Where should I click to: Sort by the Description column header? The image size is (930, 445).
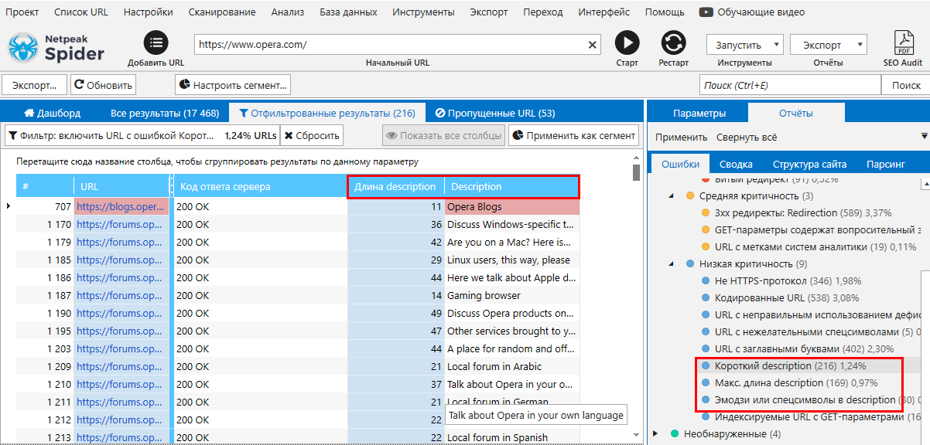coord(511,186)
